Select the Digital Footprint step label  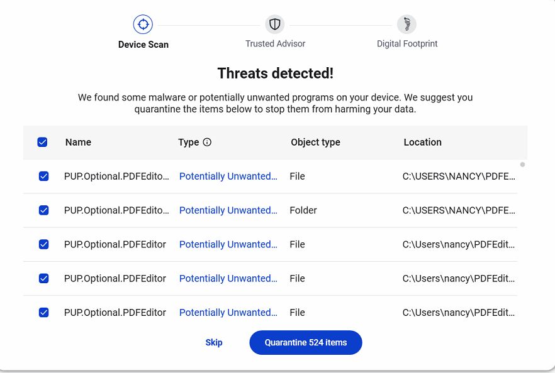click(407, 44)
